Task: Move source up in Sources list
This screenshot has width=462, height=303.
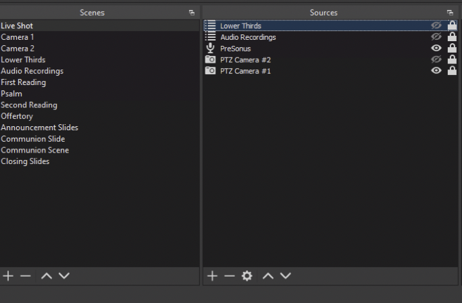Action: point(268,276)
